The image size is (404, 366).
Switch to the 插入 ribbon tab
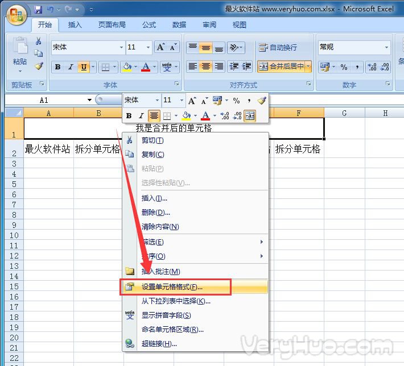click(75, 24)
